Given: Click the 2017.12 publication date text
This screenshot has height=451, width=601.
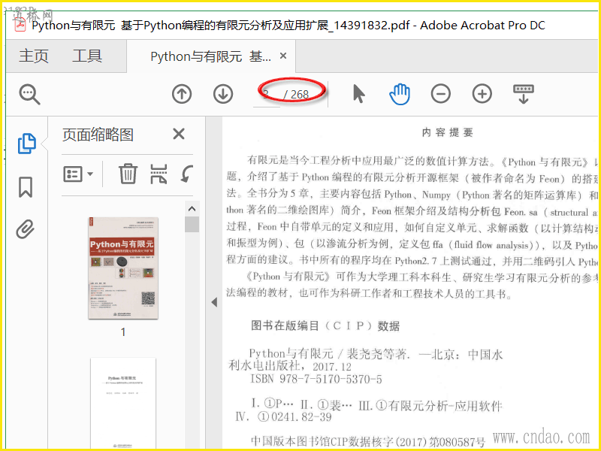Looking at the screenshot, I should (332, 367).
